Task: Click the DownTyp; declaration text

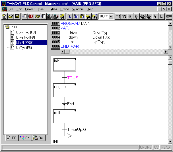Action: 101,37
